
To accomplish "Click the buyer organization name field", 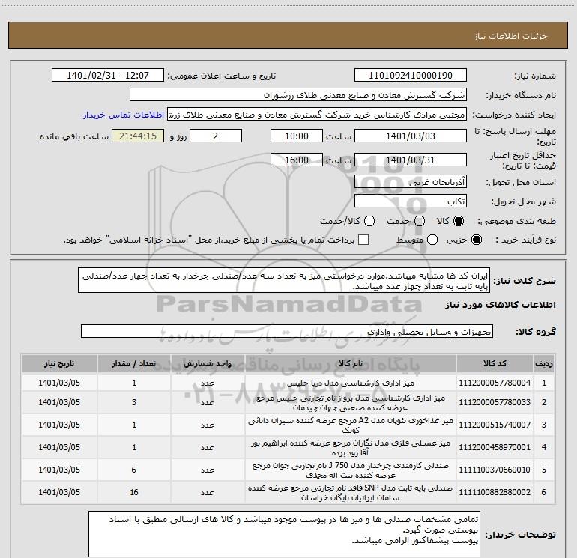I will click(298, 95).
